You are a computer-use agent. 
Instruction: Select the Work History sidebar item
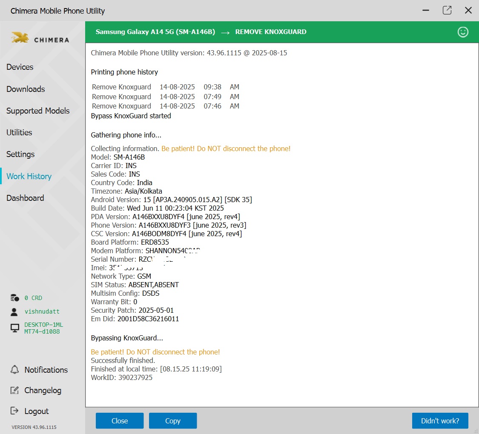pos(29,176)
